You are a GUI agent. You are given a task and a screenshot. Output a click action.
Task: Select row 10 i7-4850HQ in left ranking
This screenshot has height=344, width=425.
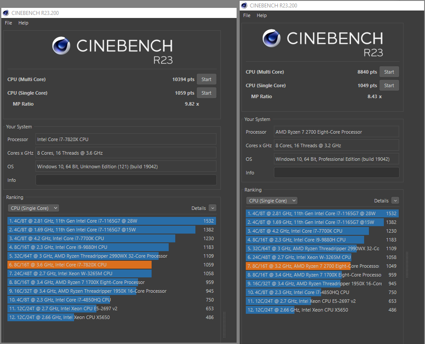112,300
